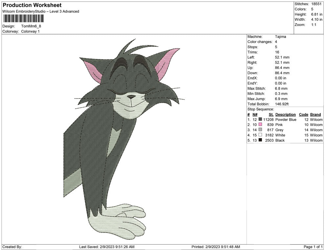Click the 'Brand' column header
This screenshot has height=250, width=325.
315,114
